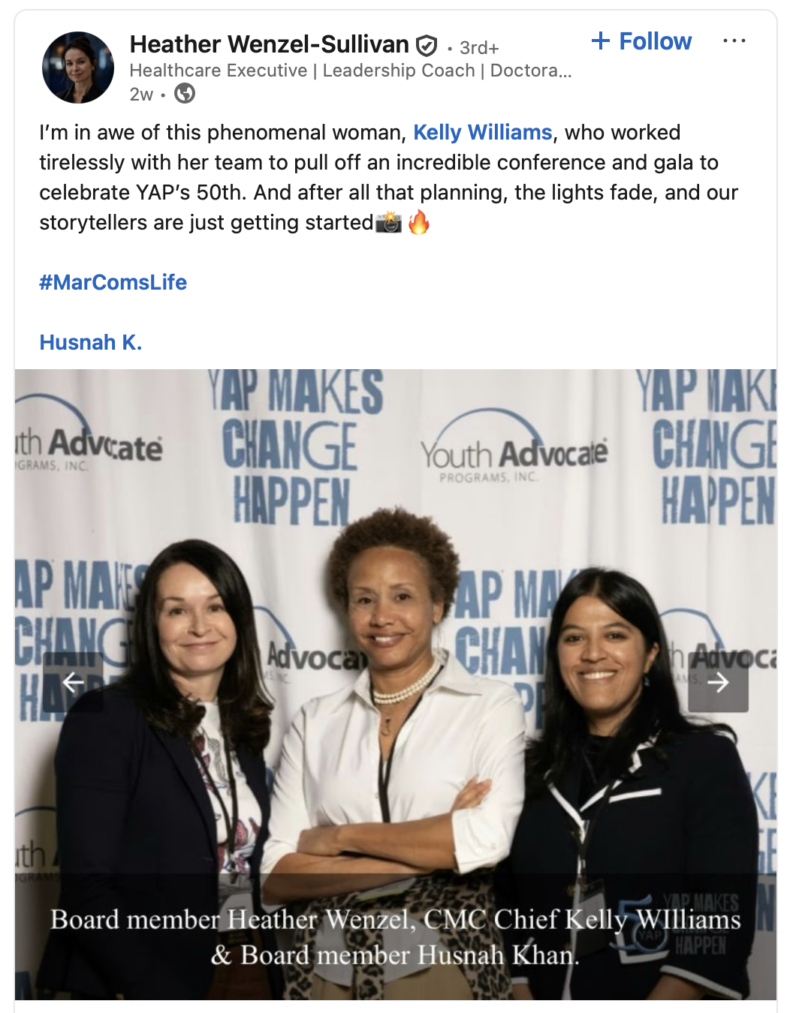Click the fire emoji in post text

419,222
